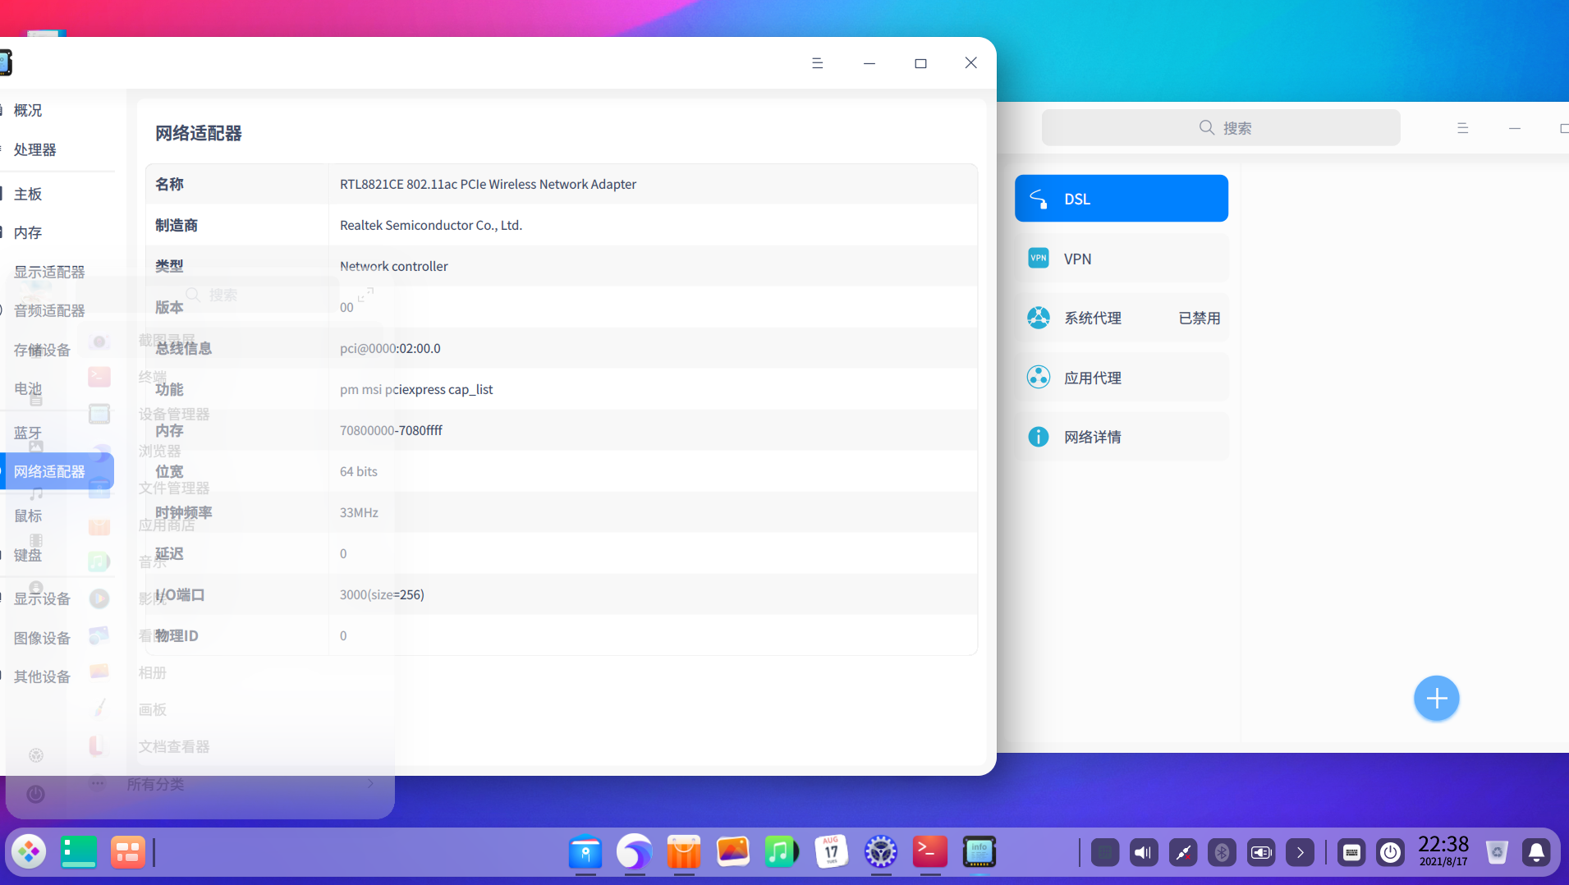Click the I/O port value '3000(size=256)'

[x=382, y=594]
